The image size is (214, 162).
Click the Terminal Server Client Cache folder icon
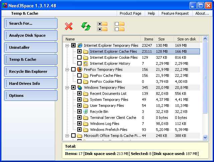86,118
